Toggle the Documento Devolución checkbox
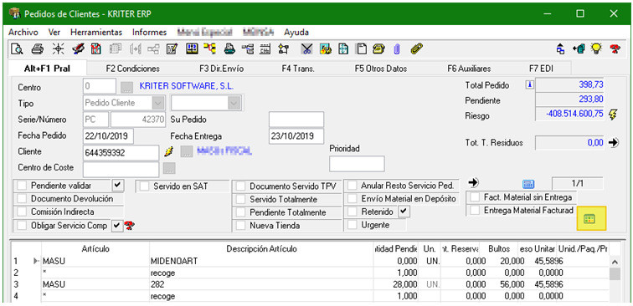Image resolution: width=633 pixels, height=306 pixels. (x=23, y=199)
